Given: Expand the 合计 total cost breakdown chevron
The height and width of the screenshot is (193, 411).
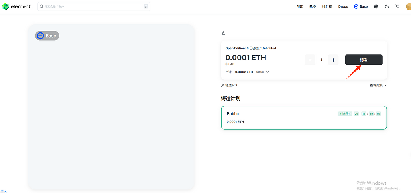Looking at the screenshot, I should 267,72.
